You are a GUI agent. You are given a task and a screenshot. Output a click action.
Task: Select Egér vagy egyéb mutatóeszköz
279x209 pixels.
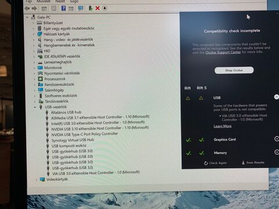pos(69,28)
